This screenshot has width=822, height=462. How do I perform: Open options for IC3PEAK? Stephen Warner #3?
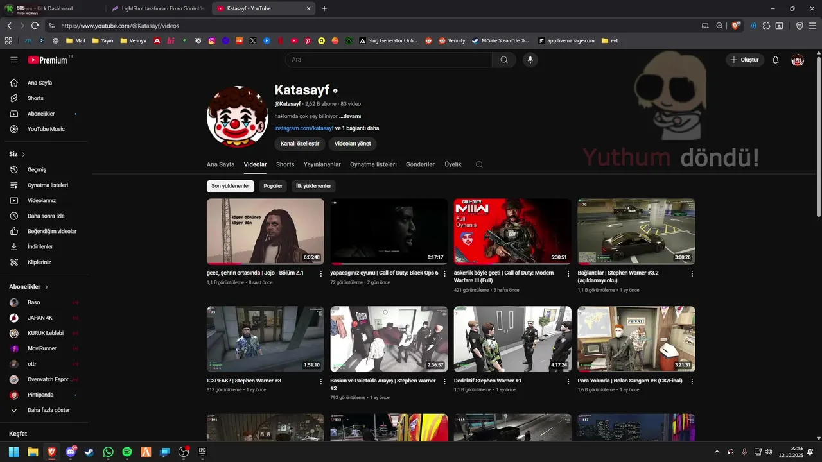point(321,382)
